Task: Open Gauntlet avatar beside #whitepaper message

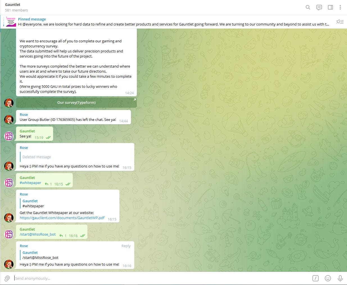Action: [x=9, y=183]
